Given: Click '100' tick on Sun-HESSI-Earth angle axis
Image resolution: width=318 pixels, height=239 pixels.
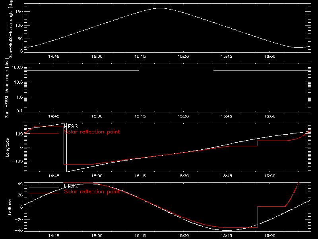Looking at the screenshot, I should pos(19,25).
